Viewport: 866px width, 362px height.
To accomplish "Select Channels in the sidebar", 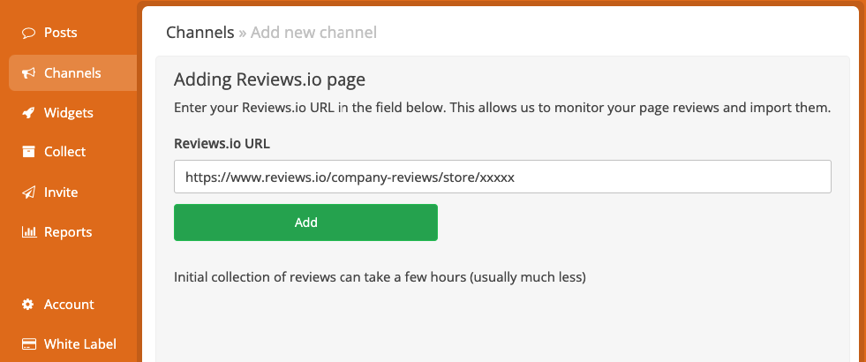I will click(x=73, y=73).
